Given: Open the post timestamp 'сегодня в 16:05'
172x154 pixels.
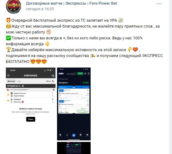Looking at the screenshot, I should (40, 9).
